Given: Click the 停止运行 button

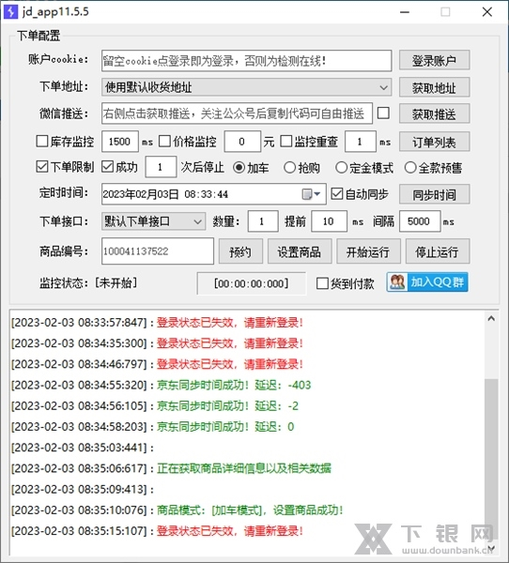Looking at the screenshot, I should [437, 251].
